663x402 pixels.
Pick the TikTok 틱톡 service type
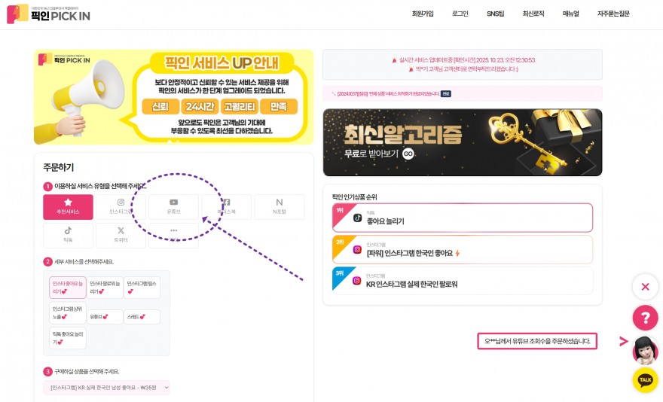(x=68, y=235)
